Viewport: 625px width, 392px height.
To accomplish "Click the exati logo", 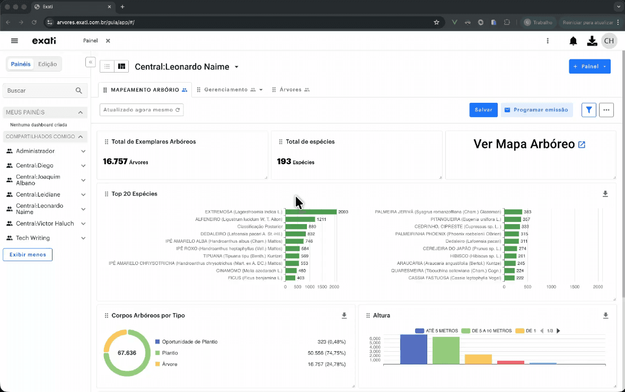I will point(44,41).
